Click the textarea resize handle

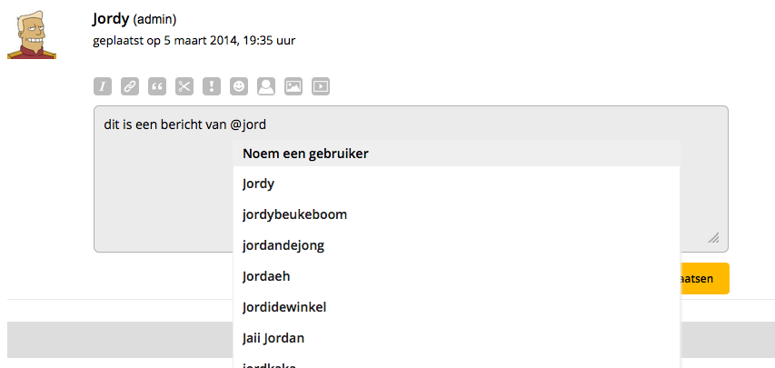pos(713,238)
